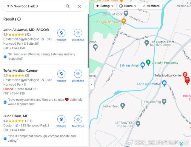Open All filters panel
Viewport: 191px width, 147px height.
coord(151,6)
